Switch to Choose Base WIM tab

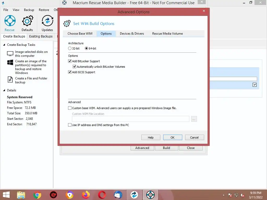[x=80, y=34]
